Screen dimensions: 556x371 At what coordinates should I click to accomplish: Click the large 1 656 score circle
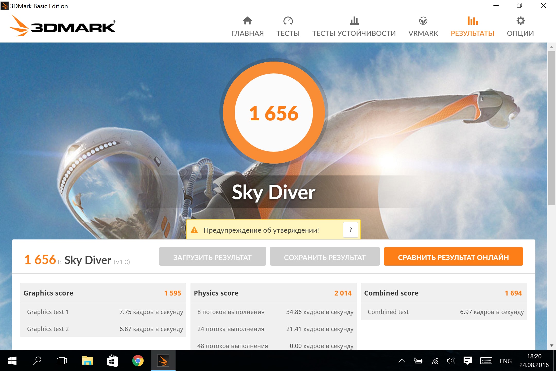tap(274, 113)
